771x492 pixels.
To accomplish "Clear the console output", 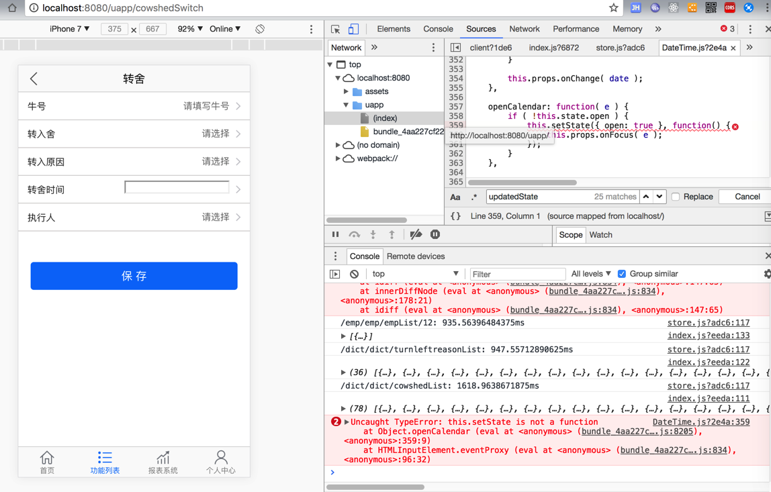I will click(x=354, y=274).
